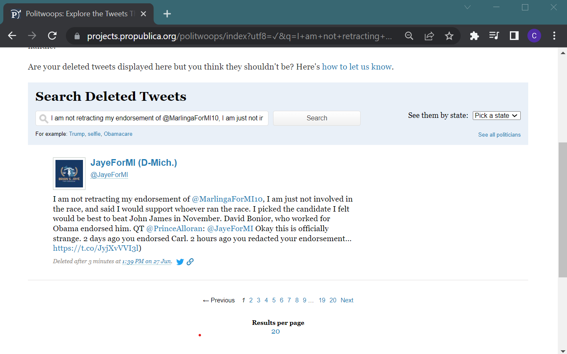Screen dimensions: 567x354
Task: Click the Trump example search link
Action: coord(77,134)
